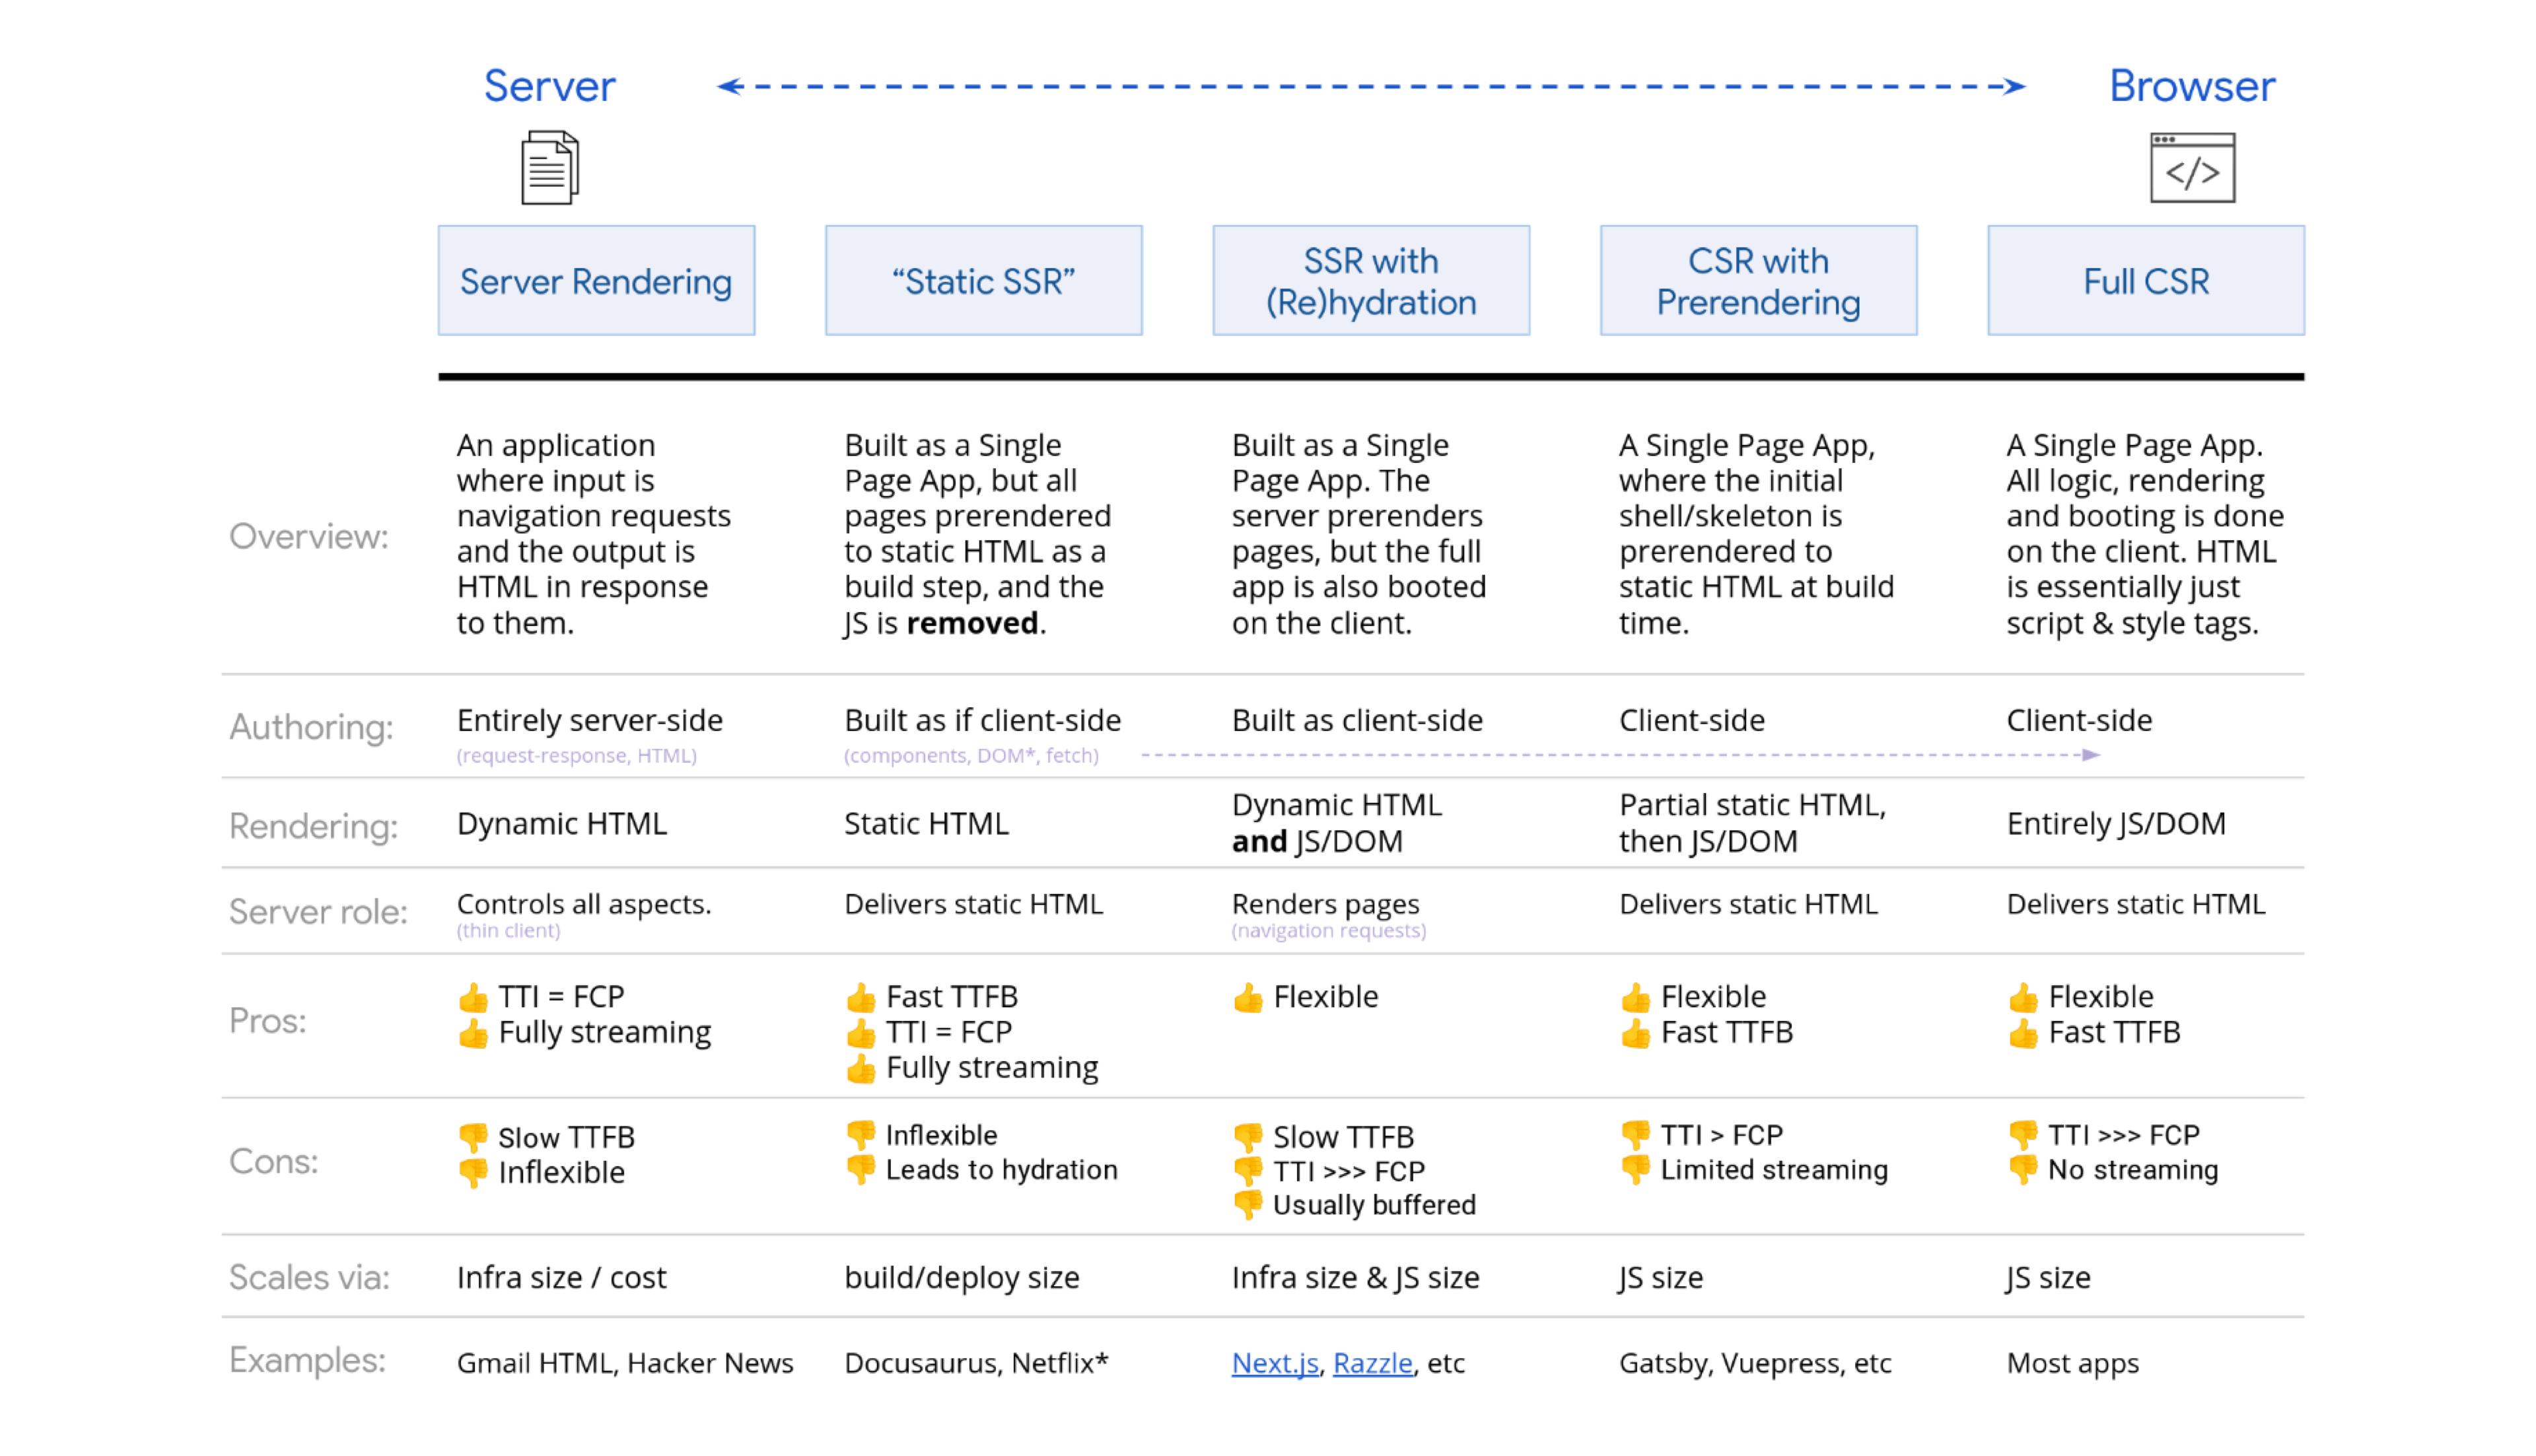Click thumbs-down icon beside Limited streaming
The width and height of the screenshot is (2536, 1456).
pyautogui.click(x=1635, y=1169)
